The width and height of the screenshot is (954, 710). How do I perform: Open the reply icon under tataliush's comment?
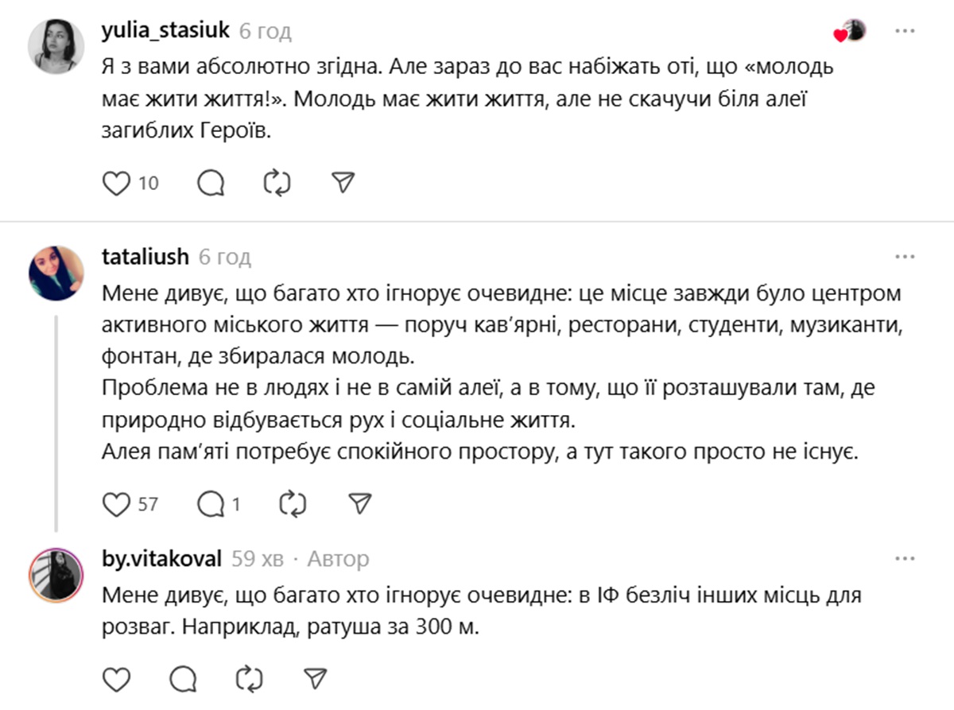[211, 502]
